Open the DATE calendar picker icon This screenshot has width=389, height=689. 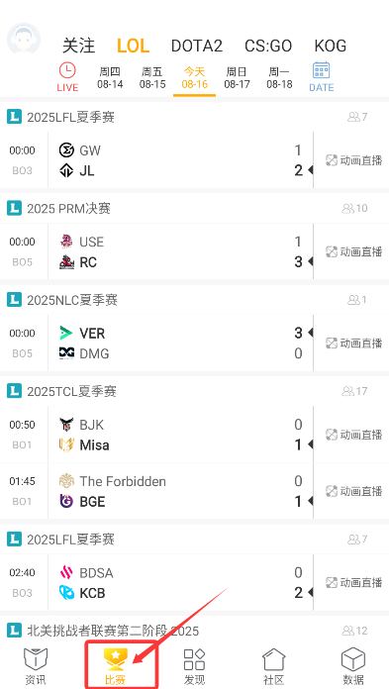coord(322,70)
